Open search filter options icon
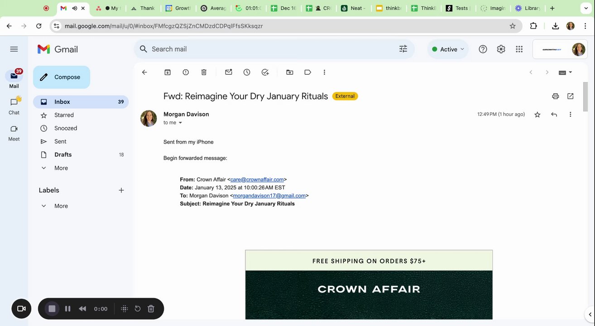This screenshot has width=595, height=326. pos(403,49)
